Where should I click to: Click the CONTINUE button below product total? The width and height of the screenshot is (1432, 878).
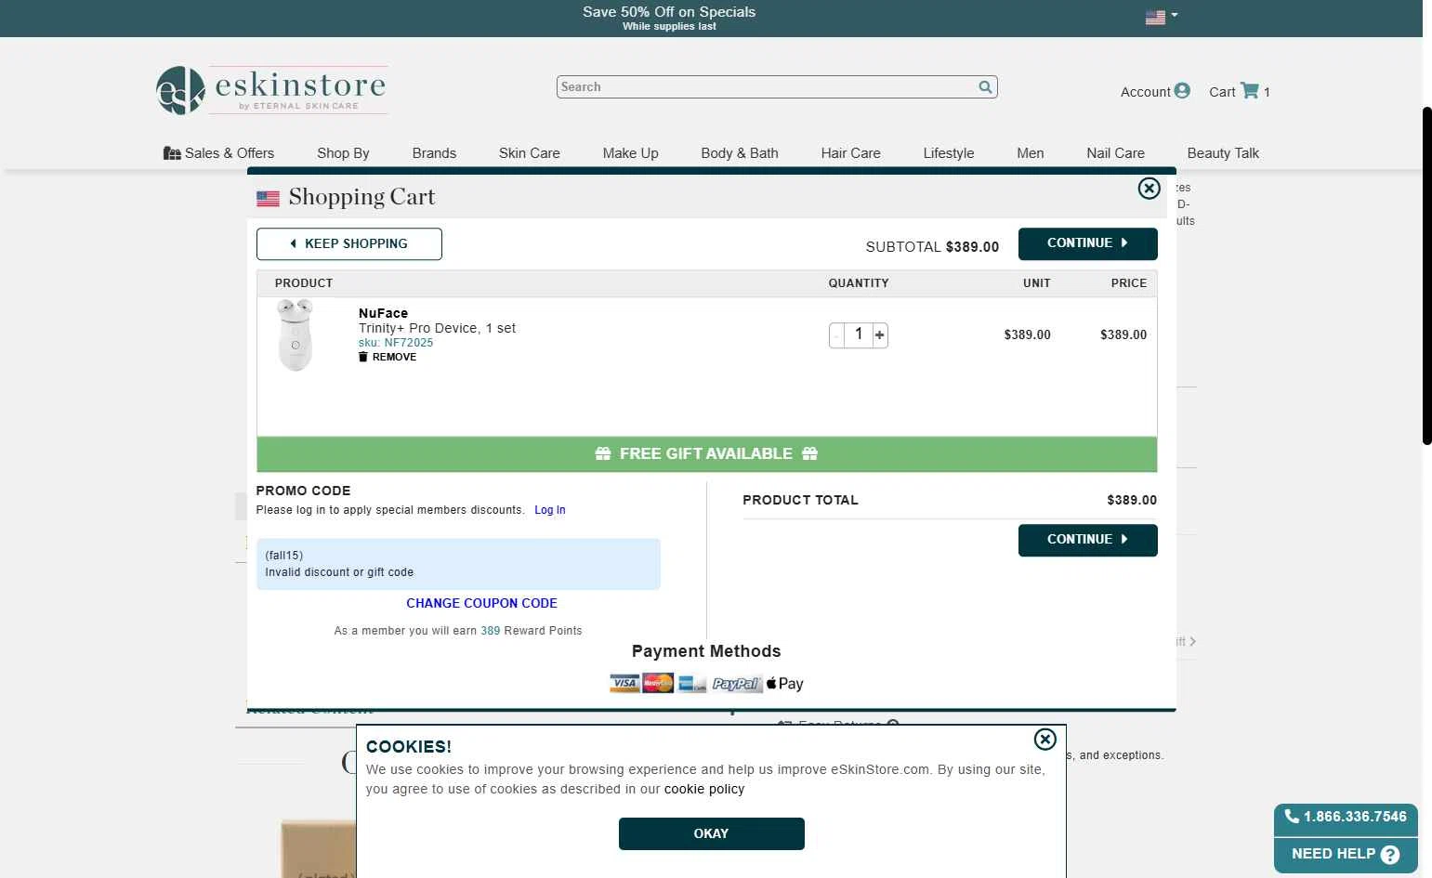(x=1088, y=540)
